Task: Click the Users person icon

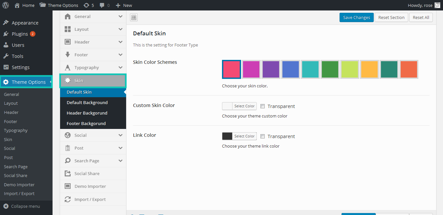Action: pyautogui.click(x=6, y=45)
